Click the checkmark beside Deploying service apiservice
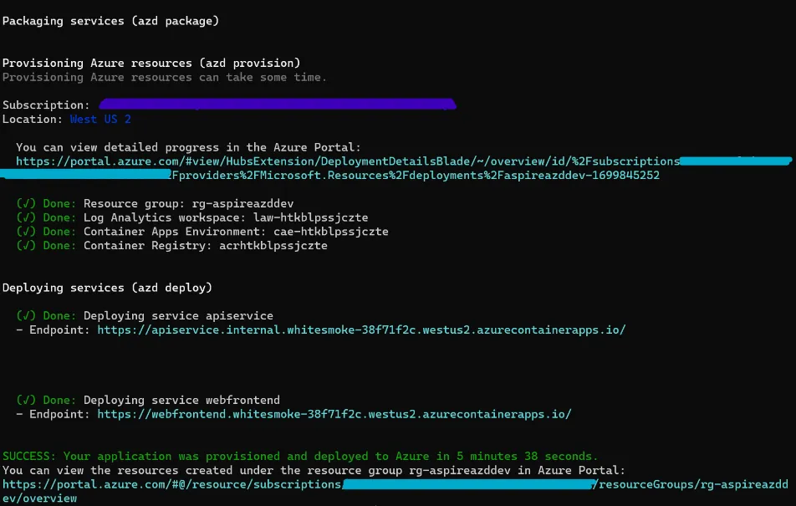796x506 pixels. [26, 316]
